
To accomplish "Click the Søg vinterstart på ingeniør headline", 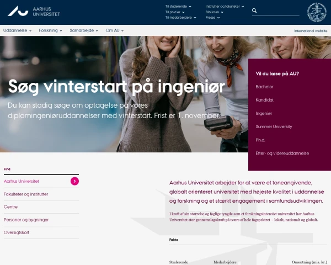I will [116, 87].
